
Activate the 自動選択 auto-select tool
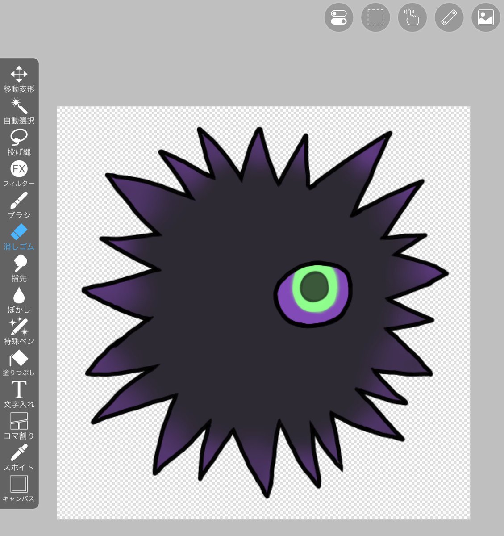pos(19,110)
